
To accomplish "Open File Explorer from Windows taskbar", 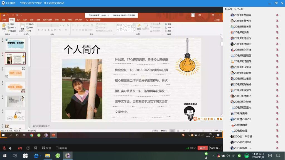I will point(48,156).
